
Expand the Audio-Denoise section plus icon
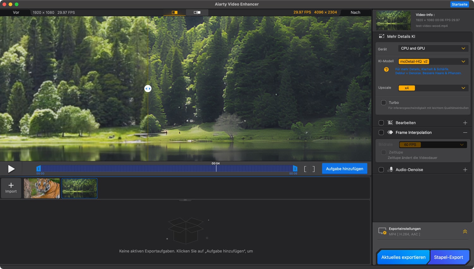[x=465, y=170]
